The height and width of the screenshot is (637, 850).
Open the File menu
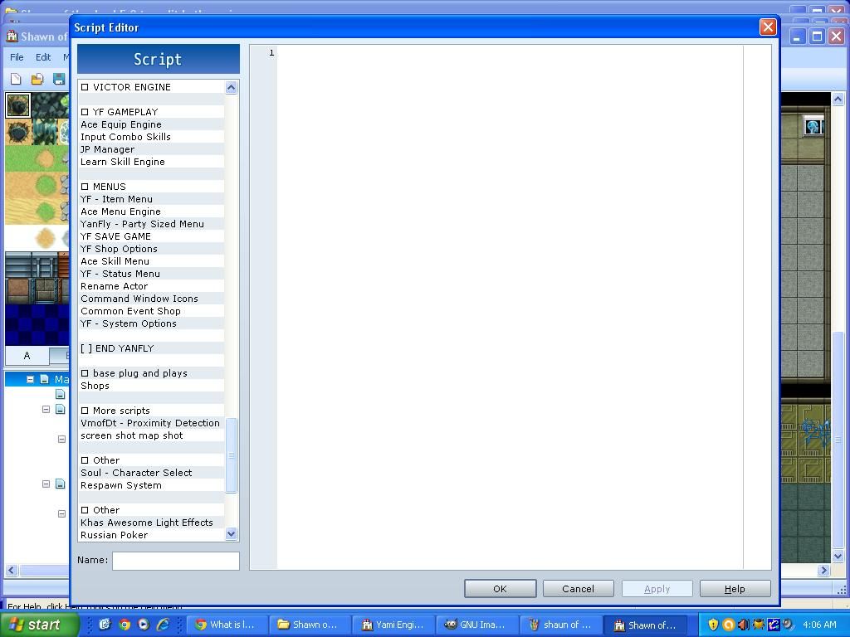[17, 57]
